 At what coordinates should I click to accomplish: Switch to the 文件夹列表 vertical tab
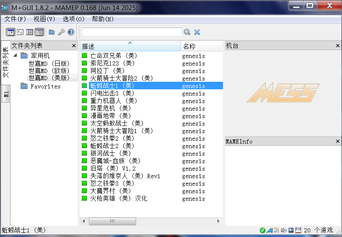6,63
